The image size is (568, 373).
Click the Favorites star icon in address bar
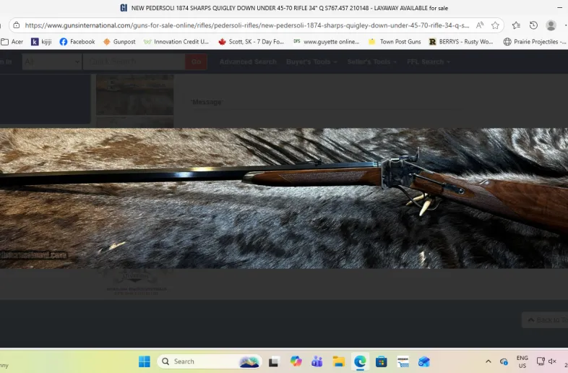[495, 25]
